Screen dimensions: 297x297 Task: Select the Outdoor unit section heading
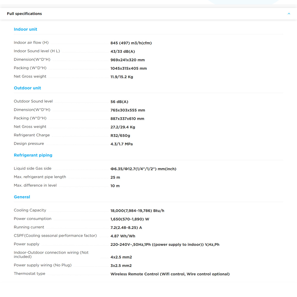28,88
